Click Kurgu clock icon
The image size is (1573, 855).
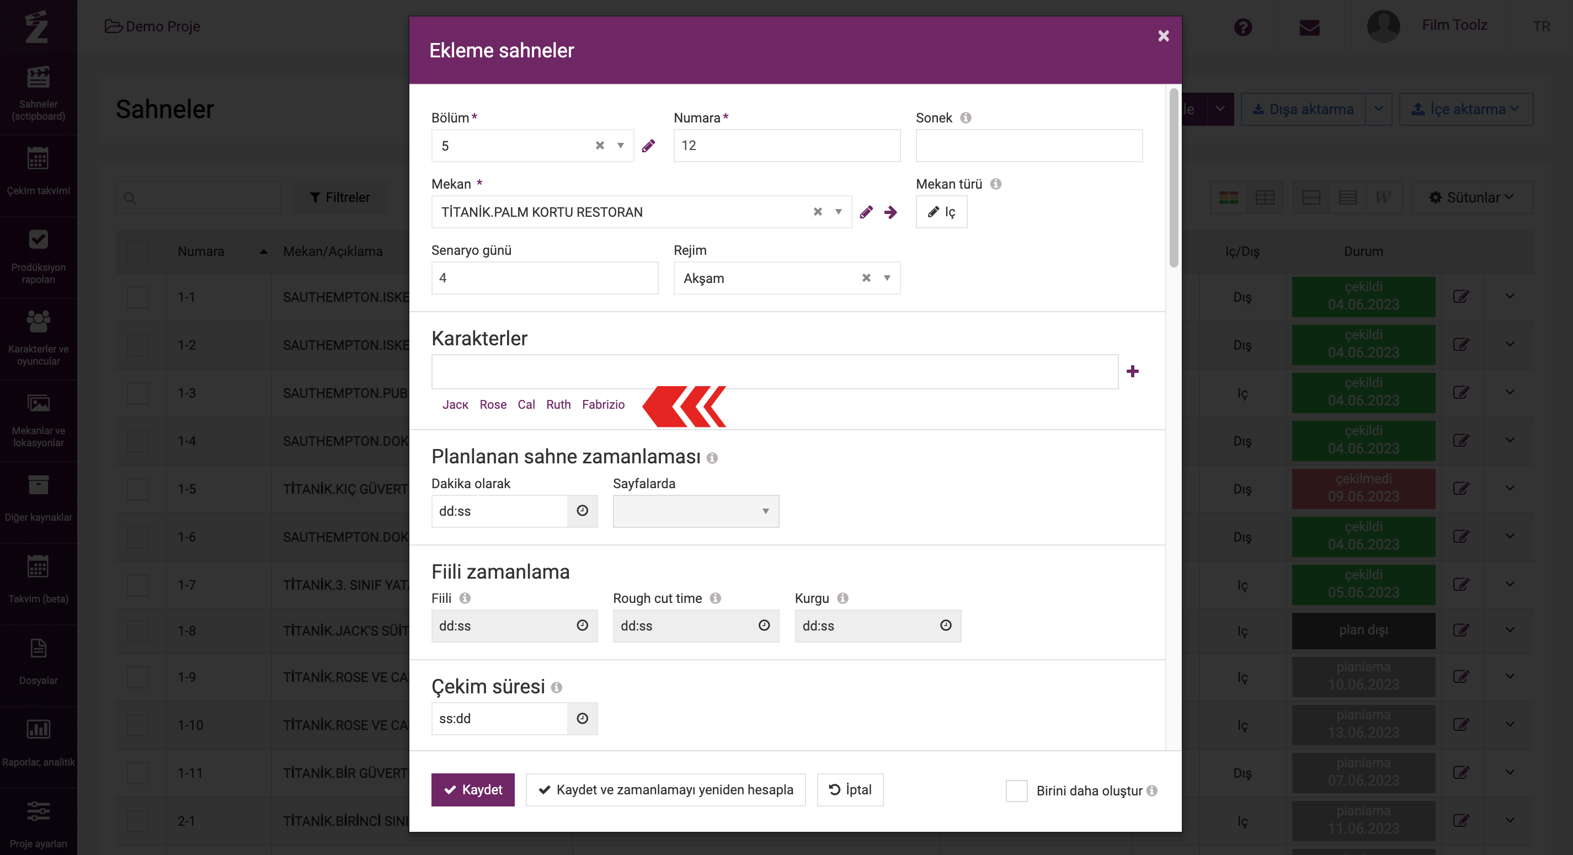point(946,626)
